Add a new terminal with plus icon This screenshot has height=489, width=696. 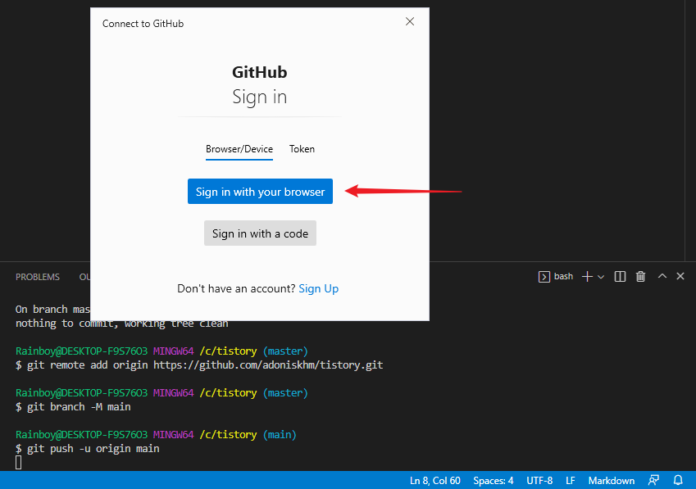587,277
